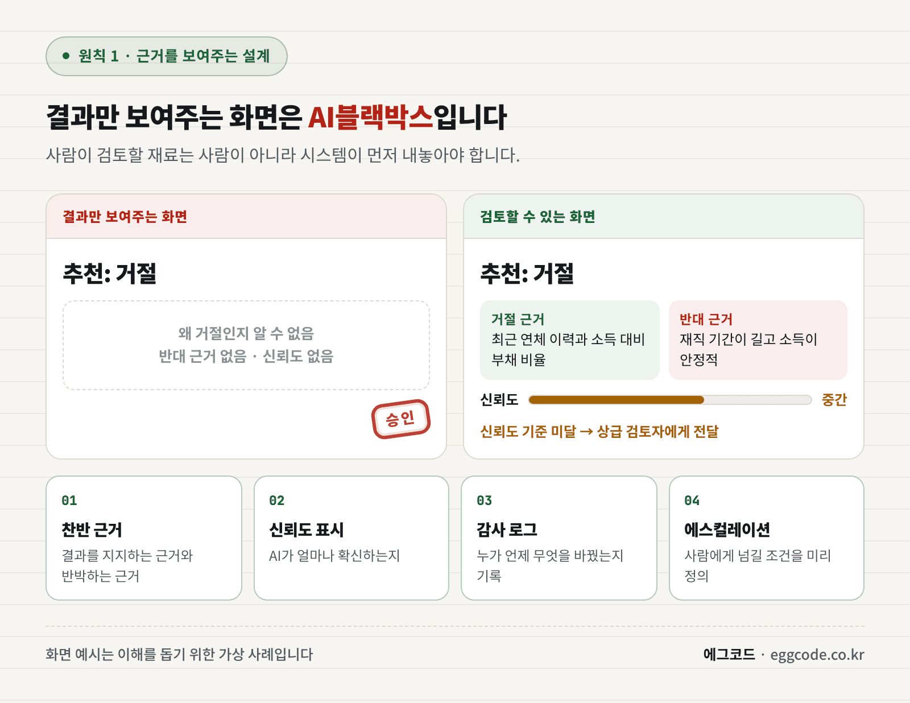Open the green '거절 근거' evidence box
Screen dimensions: 910x703
[x=570, y=340]
